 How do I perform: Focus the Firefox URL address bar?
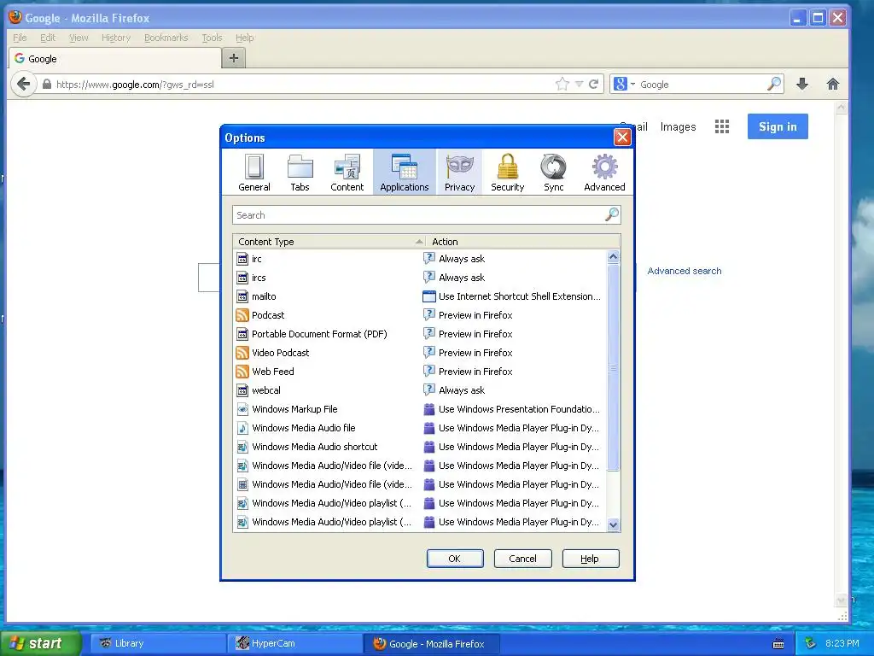(x=301, y=85)
